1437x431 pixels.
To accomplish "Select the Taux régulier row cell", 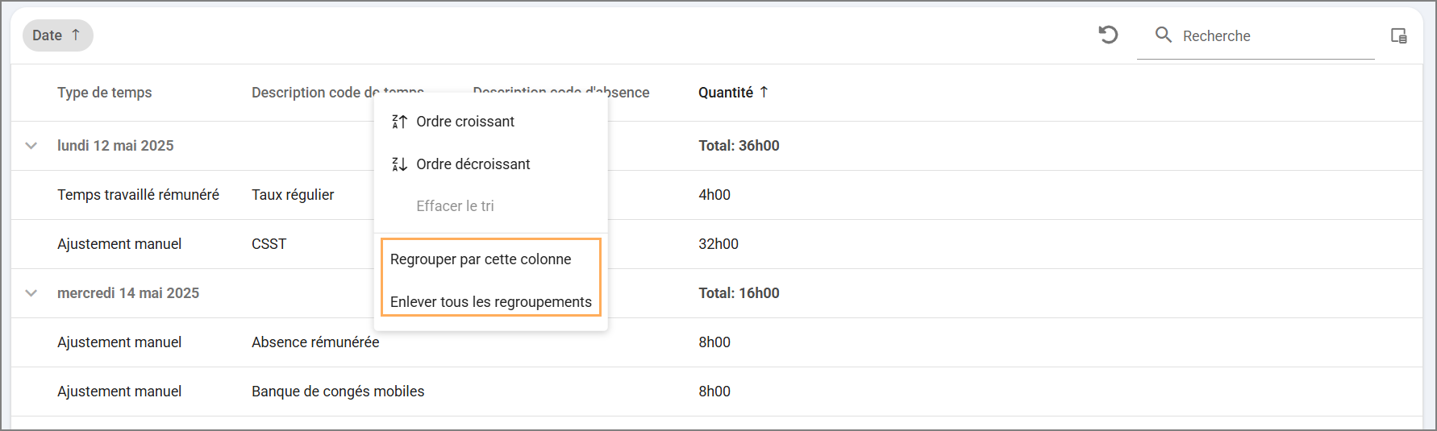I will click(293, 195).
